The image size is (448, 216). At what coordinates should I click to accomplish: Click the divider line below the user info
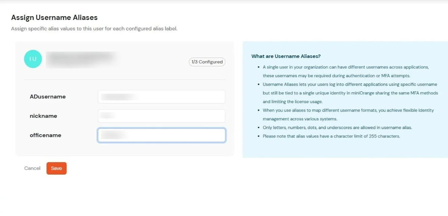click(125, 80)
